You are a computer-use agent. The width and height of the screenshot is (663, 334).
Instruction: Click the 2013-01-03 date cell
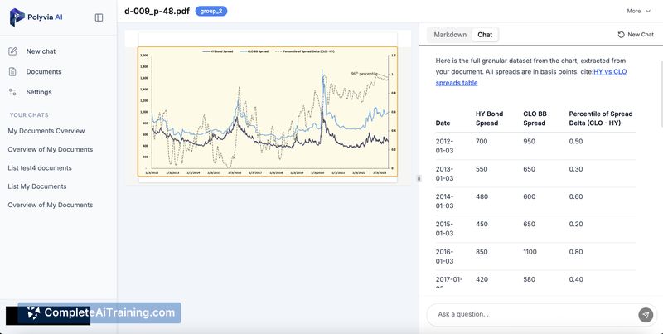coord(444,174)
